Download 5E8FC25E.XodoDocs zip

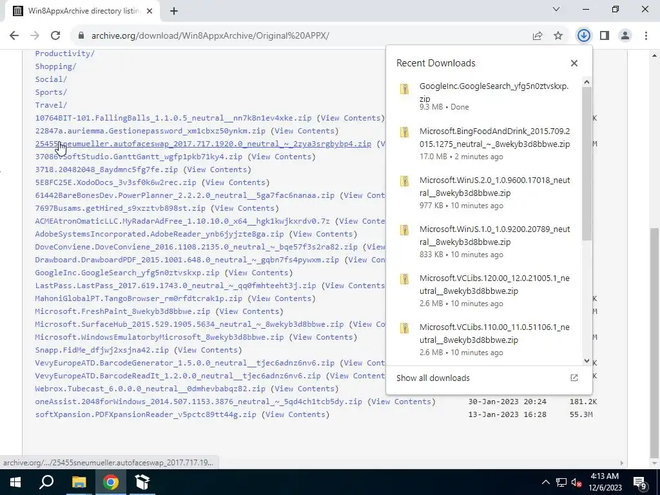116,182
